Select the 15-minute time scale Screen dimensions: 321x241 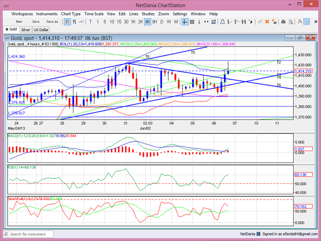pos(119,22)
